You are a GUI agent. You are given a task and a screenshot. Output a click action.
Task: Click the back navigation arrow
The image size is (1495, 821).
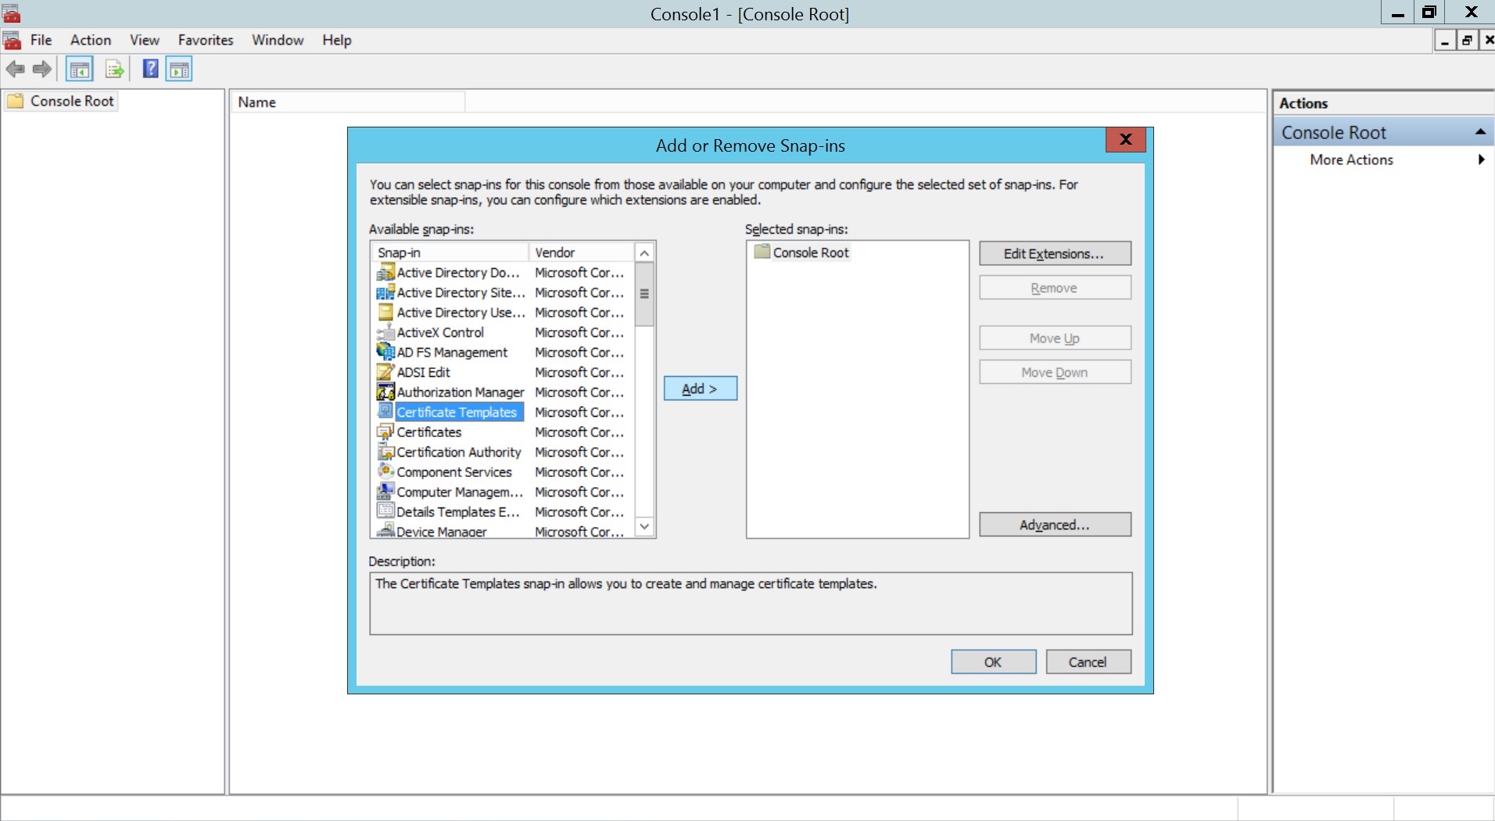point(15,69)
